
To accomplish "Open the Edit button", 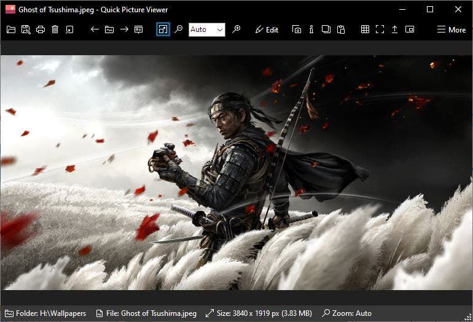I will click(267, 29).
